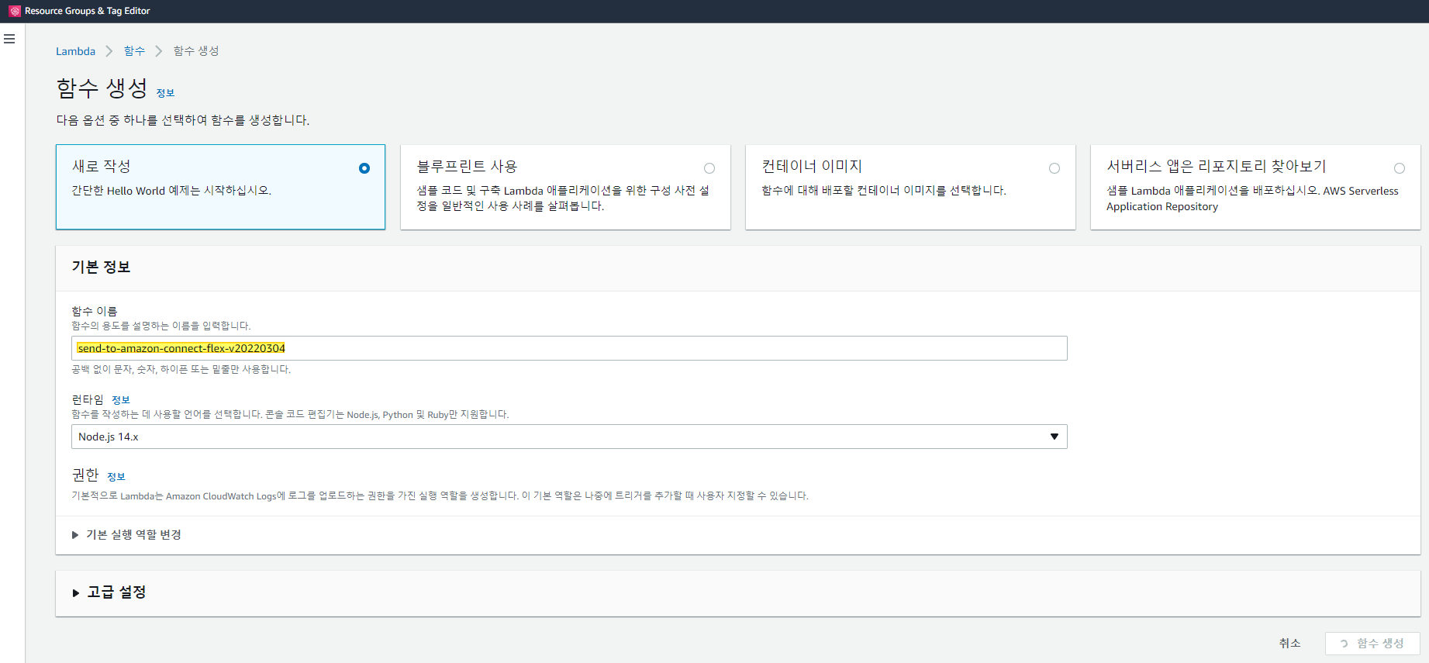Click the 함수 이름 input field
Image resolution: width=1429 pixels, height=663 pixels.
tap(569, 348)
